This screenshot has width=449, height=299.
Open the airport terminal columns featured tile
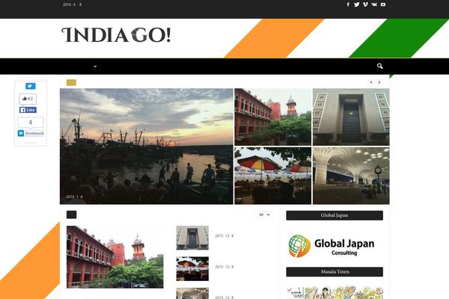[351, 176]
